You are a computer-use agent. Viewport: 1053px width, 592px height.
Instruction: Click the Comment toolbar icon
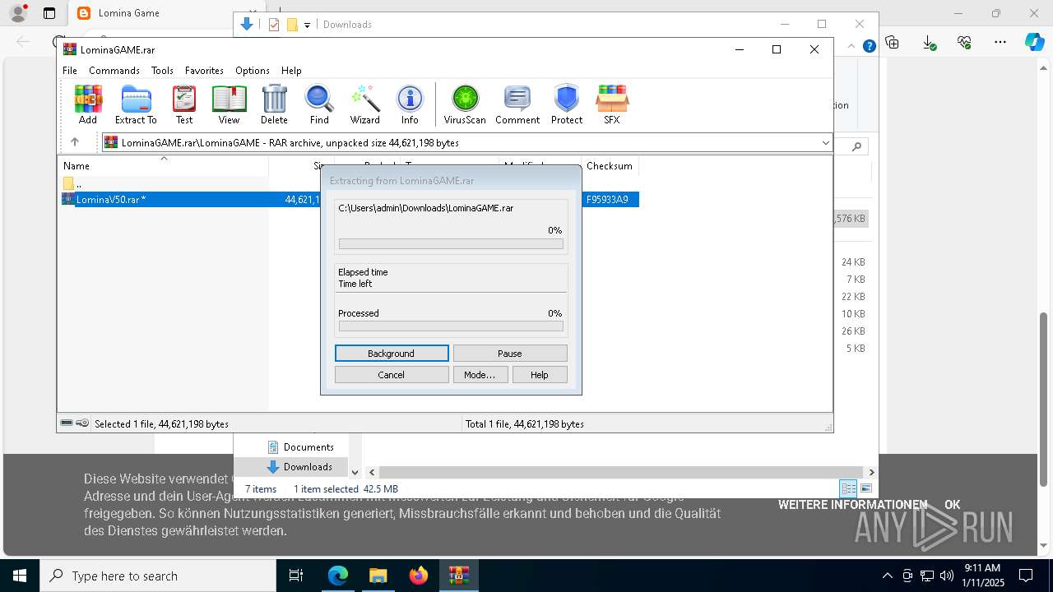click(x=517, y=104)
